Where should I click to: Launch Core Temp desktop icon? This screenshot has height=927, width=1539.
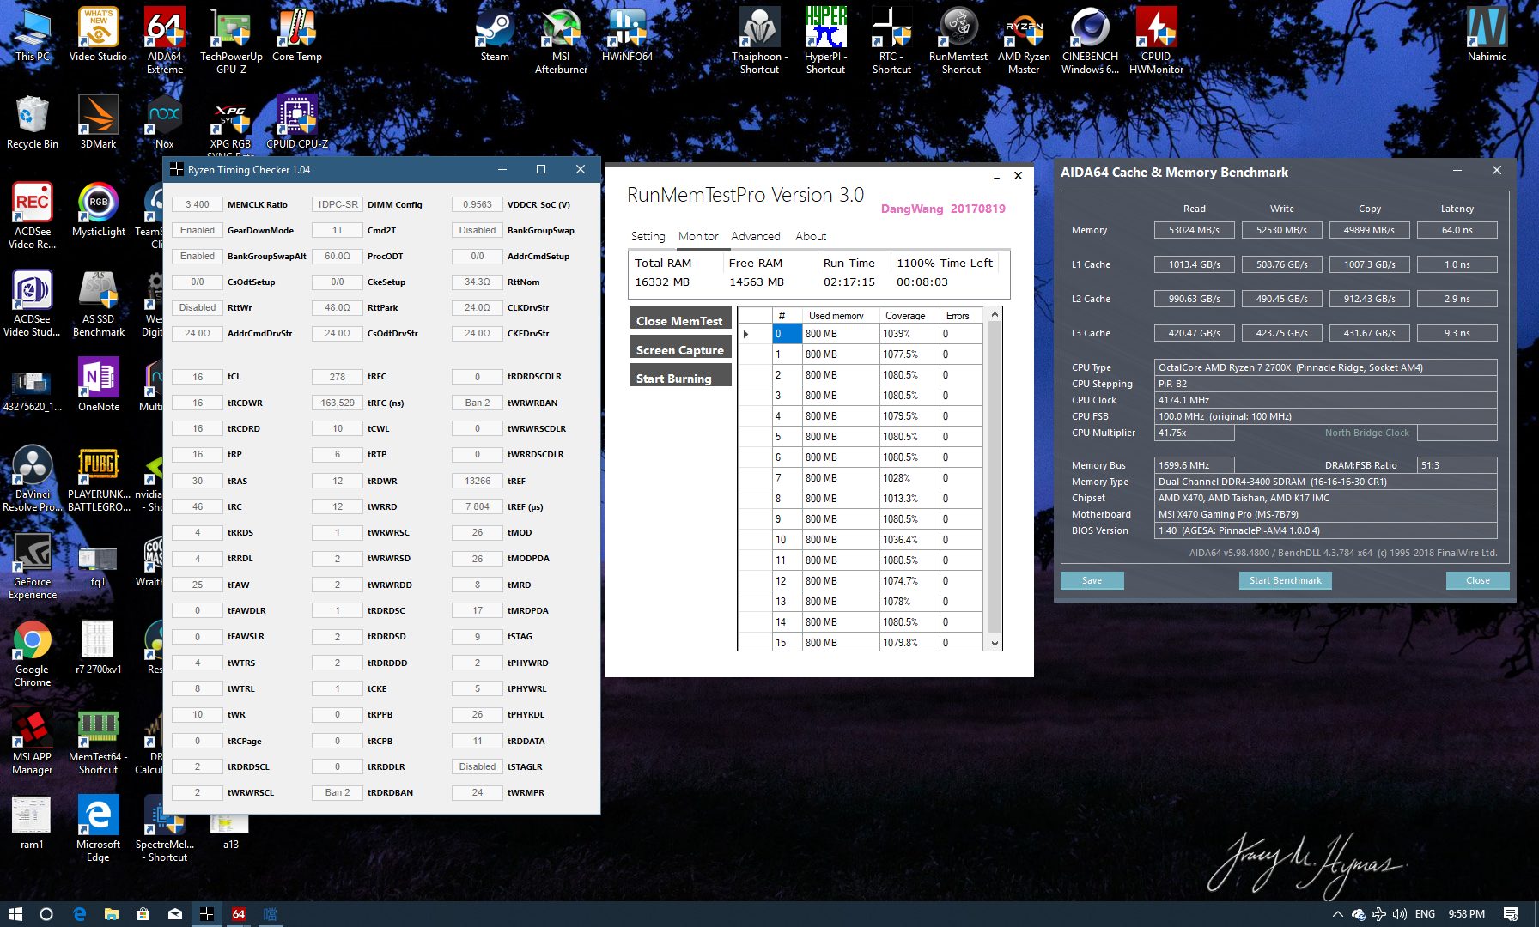point(296,34)
